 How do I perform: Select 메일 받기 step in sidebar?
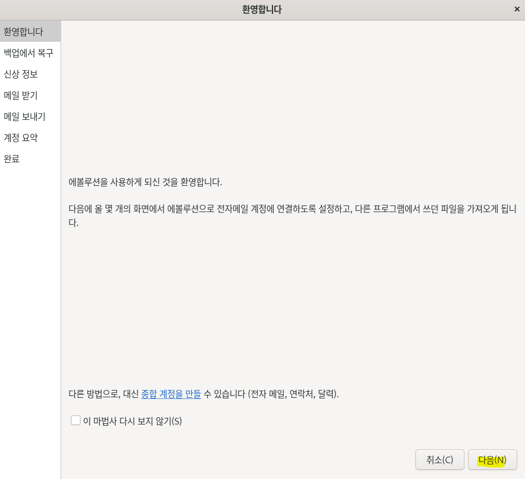30,95
